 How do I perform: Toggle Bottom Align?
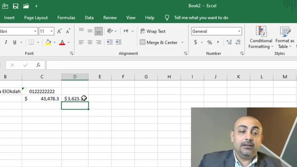(99, 31)
